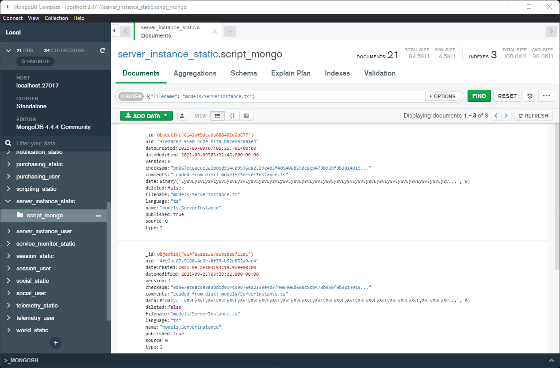Open query history clock icon
Viewport: 560px width, 368px height.
tap(529, 96)
